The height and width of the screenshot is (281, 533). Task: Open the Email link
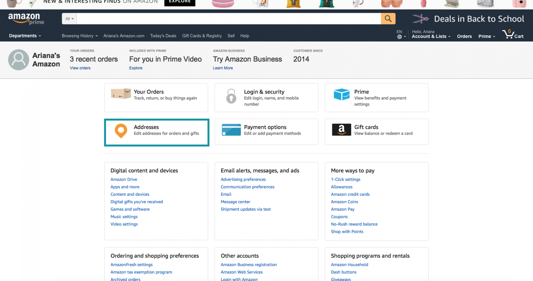(x=226, y=194)
